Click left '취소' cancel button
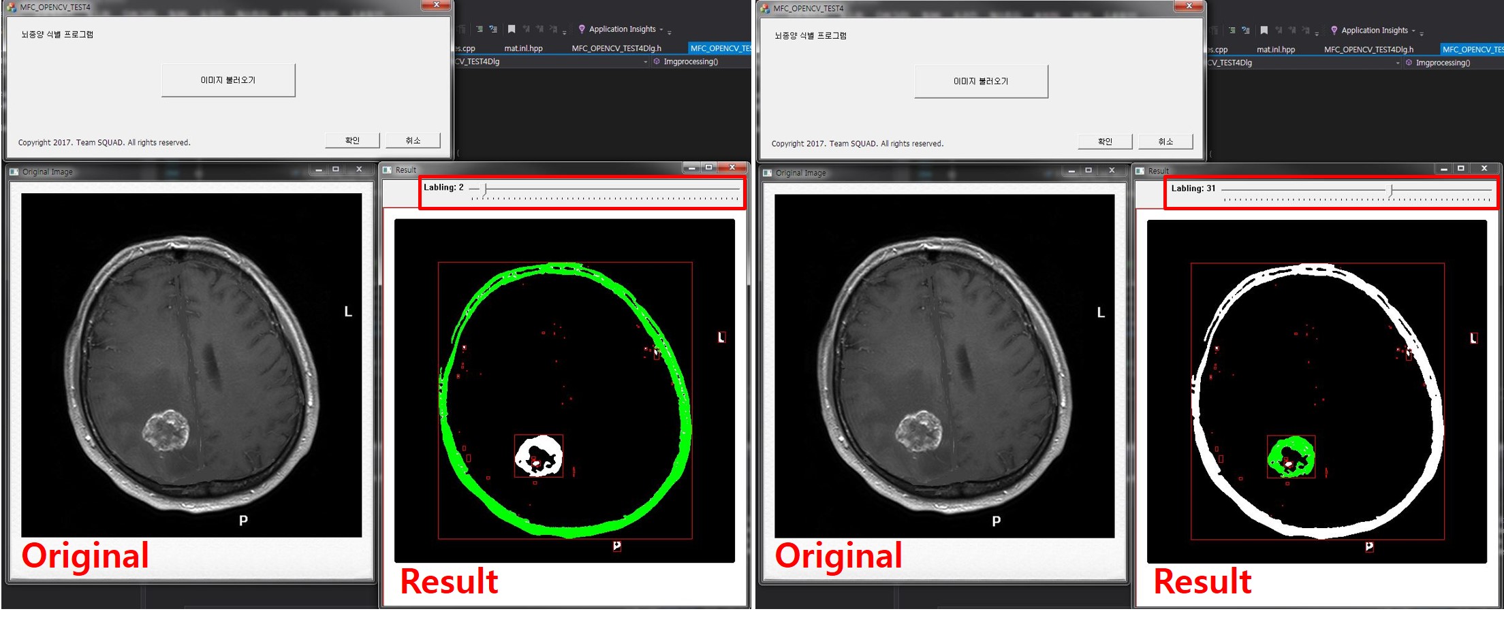This screenshot has height=622, width=1504. tap(413, 141)
